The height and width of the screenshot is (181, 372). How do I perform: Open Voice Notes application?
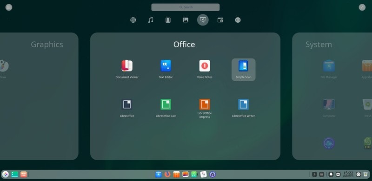(205, 69)
